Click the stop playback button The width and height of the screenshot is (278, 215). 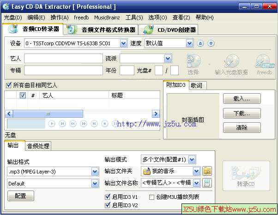(105, 124)
